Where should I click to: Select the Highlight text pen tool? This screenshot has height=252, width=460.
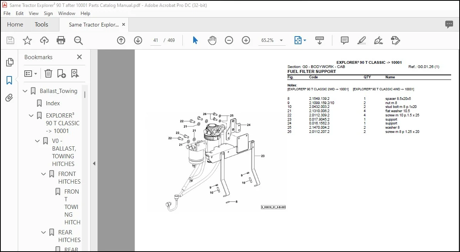pos(361,40)
